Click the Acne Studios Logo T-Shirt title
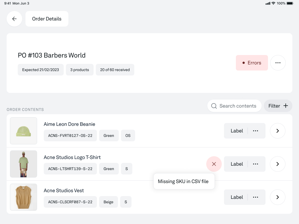Image resolution: width=299 pixels, height=224 pixels. click(x=72, y=157)
